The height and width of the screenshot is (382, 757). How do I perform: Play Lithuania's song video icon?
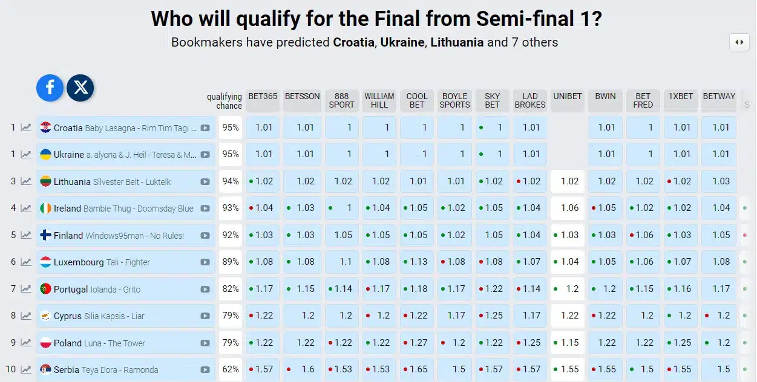coord(205,181)
